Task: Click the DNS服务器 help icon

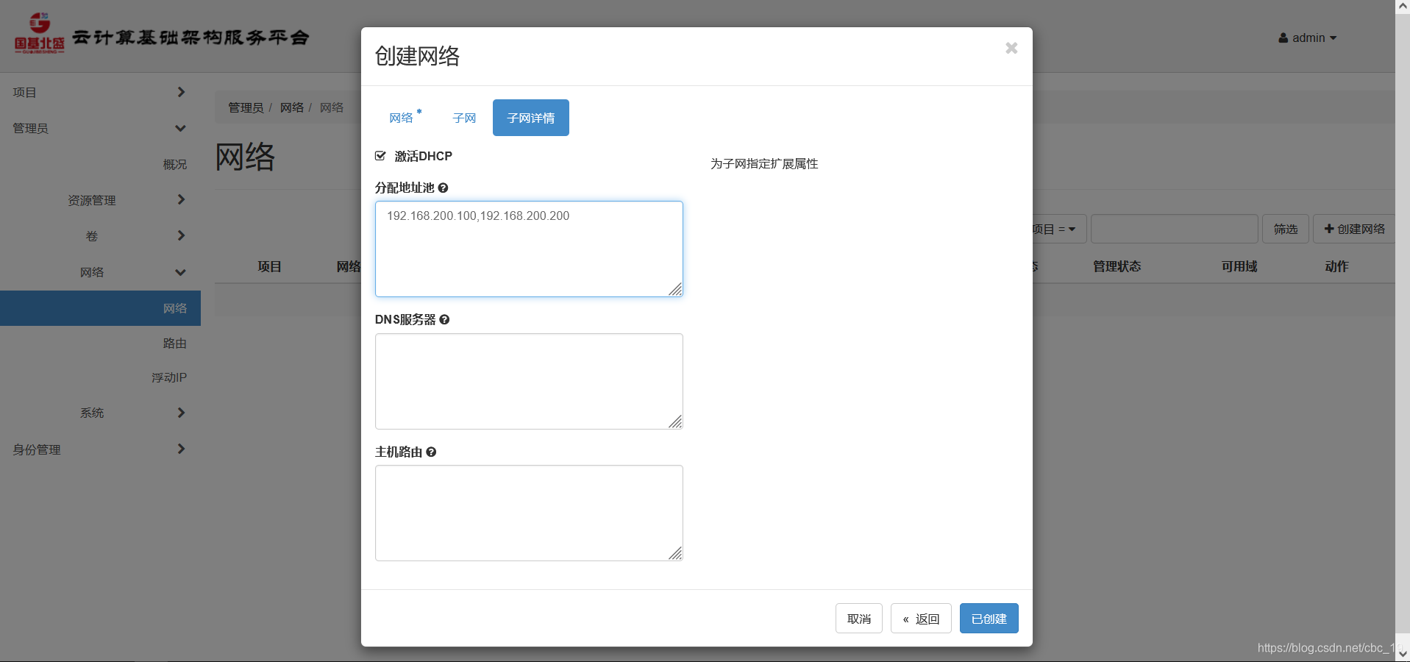Action: [x=445, y=320]
